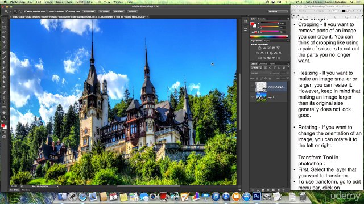364x204 pixels.
Task: Open the Image menu
Action: [x=48, y=2]
